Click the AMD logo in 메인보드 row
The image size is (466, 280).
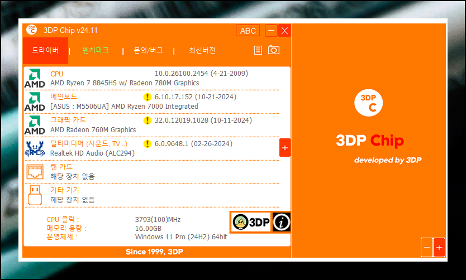click(x=35, y=102)
